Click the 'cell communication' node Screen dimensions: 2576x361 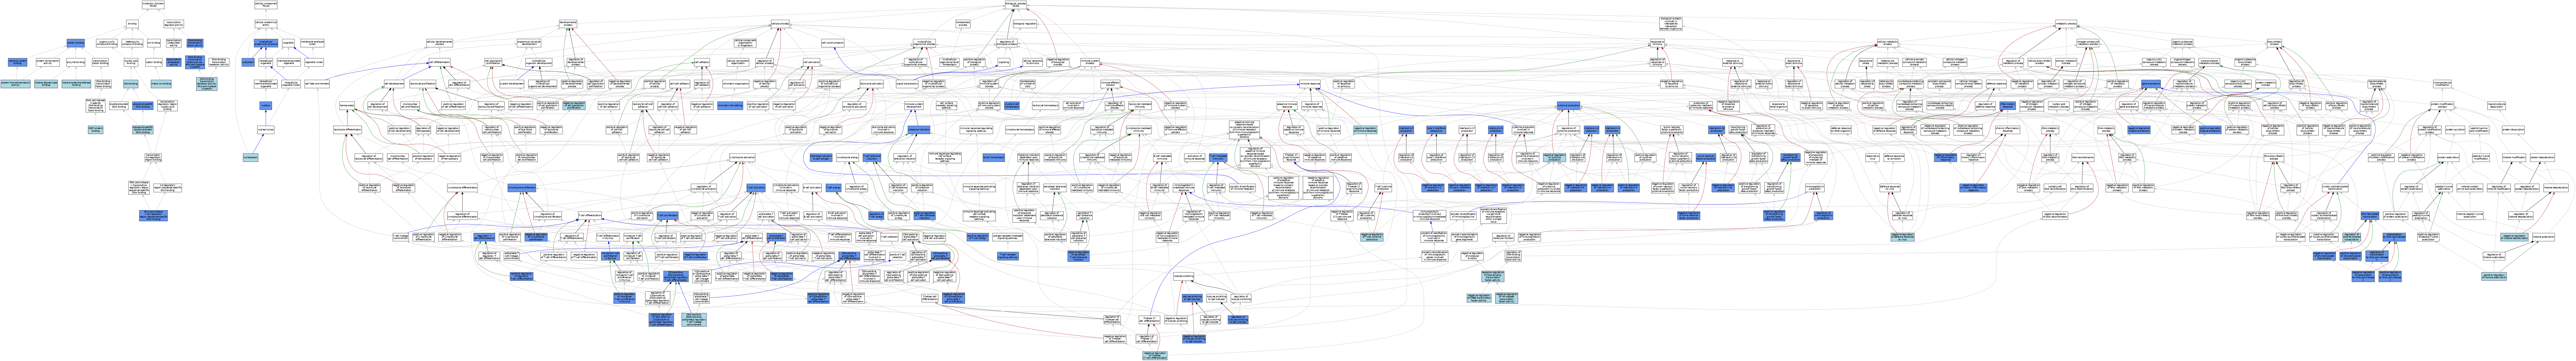833,43
